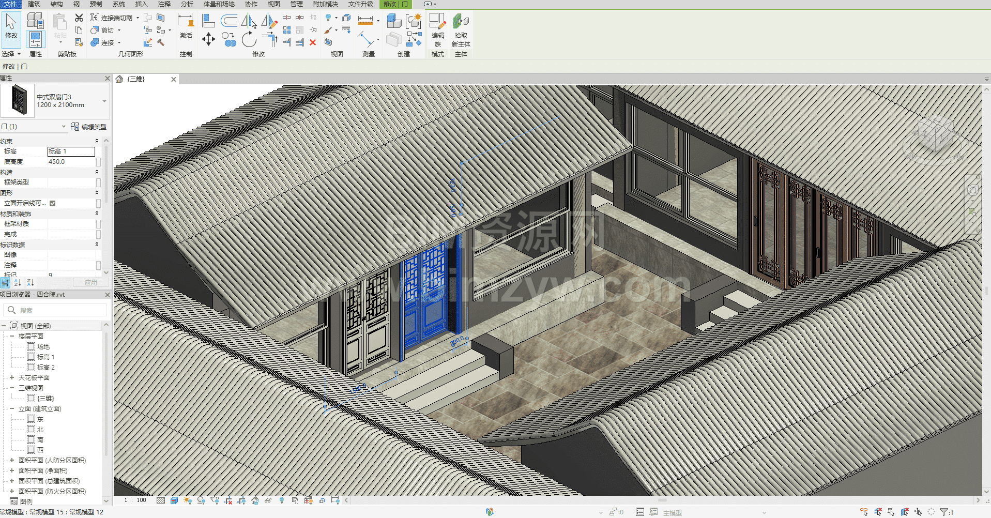Click the 编辑族 (Edit Family) icon

(437, 23)
